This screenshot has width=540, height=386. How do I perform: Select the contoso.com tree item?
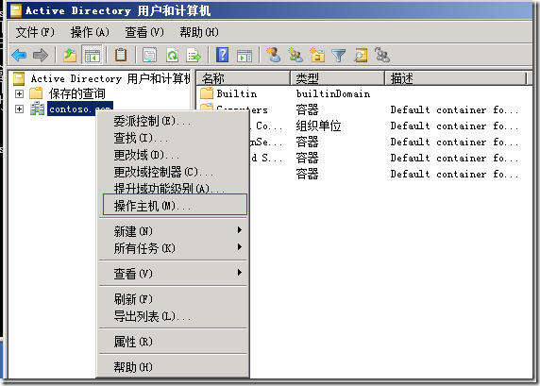[80, 109]
